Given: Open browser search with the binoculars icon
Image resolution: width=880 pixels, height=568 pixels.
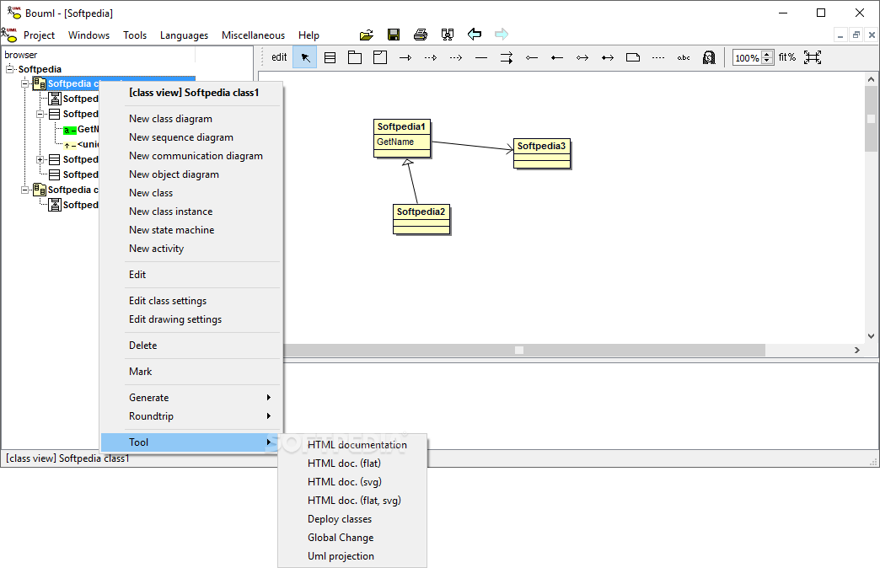Looking at the screenshot, I should click(x=448, y=35).
